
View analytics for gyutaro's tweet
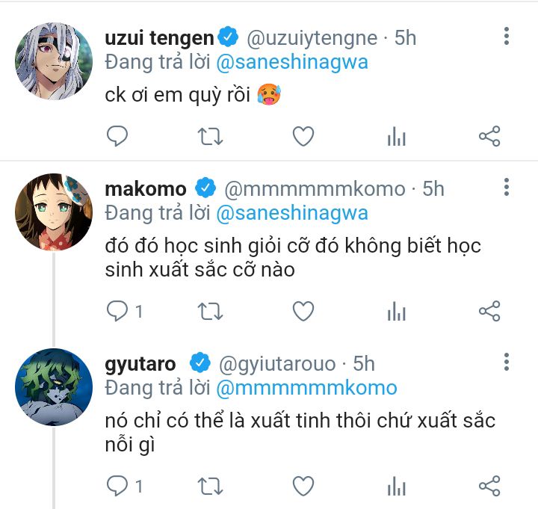[x=396, y=487]
